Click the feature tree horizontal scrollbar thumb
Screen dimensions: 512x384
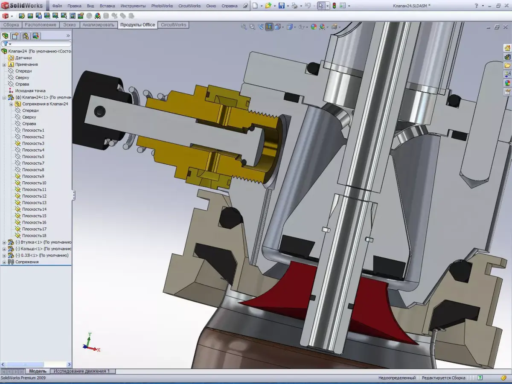pyautogui.click(x=25, y=364)
